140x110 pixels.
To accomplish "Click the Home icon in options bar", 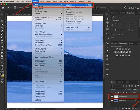I will coord(3,8).
